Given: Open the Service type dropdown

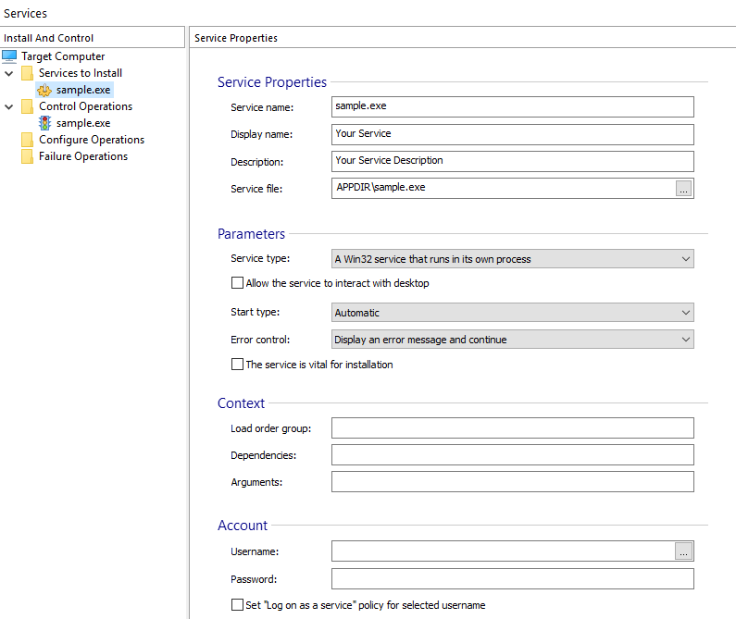Looking at the screenshot, I should point(513,259).
